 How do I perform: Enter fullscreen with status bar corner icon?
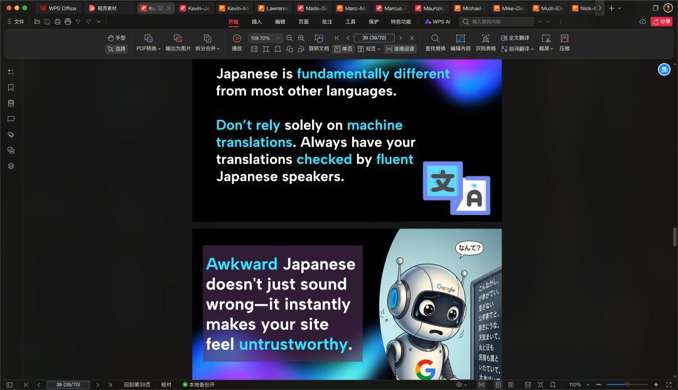[x=669, y=384]
